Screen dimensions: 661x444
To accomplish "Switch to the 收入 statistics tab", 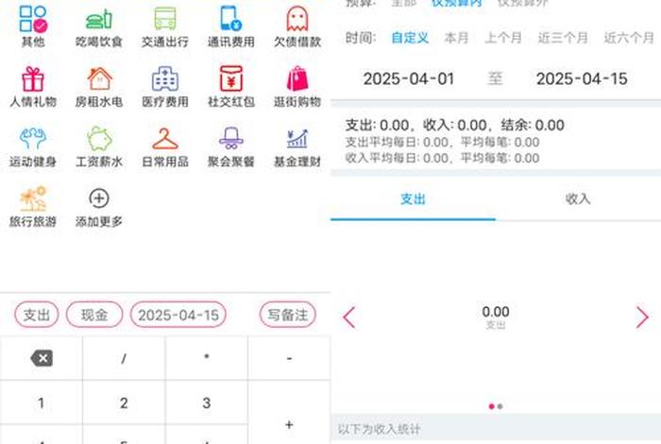I will (578, 199).
